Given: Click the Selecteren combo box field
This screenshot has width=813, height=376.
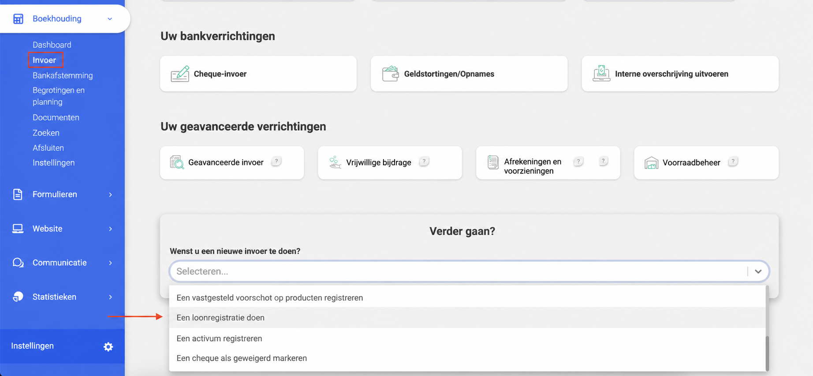Looking at the screenshot, I should (x=469, y=271).
